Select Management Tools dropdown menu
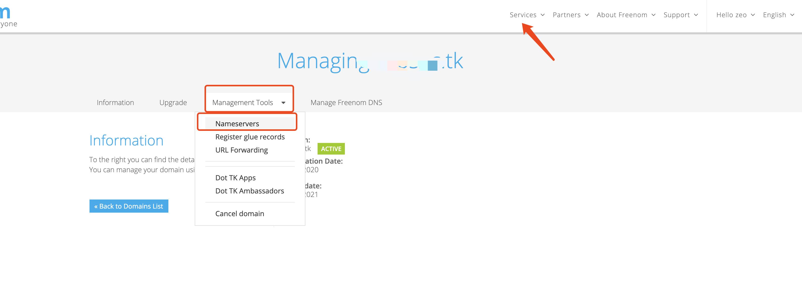The height and width of the screenshot is (299, 802). click(249, 102)
